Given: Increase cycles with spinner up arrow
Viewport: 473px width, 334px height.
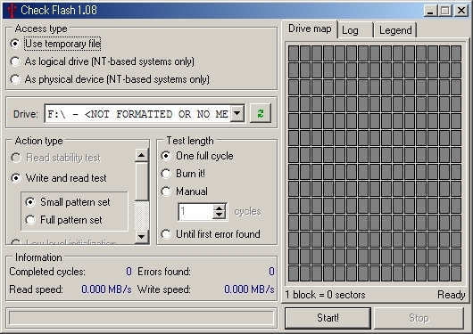Looking at the screenshot, I should pyautogui.click(x=219, y=208).
